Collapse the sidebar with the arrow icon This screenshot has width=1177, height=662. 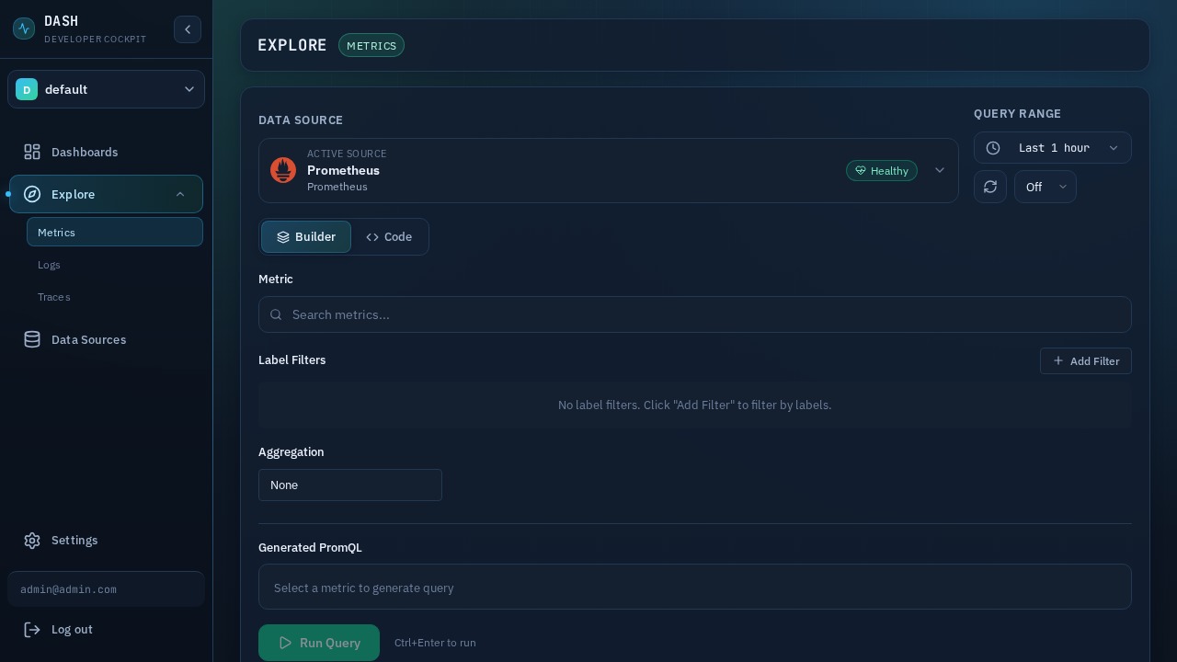pos(188,29)
